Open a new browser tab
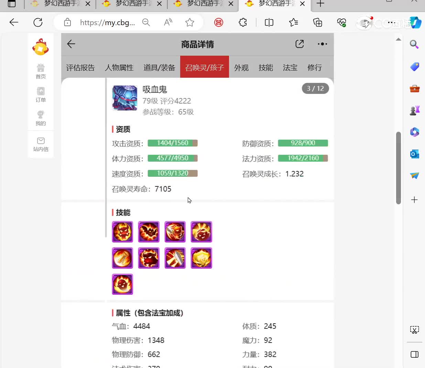The image size is (425, 368). click(320, 4)
